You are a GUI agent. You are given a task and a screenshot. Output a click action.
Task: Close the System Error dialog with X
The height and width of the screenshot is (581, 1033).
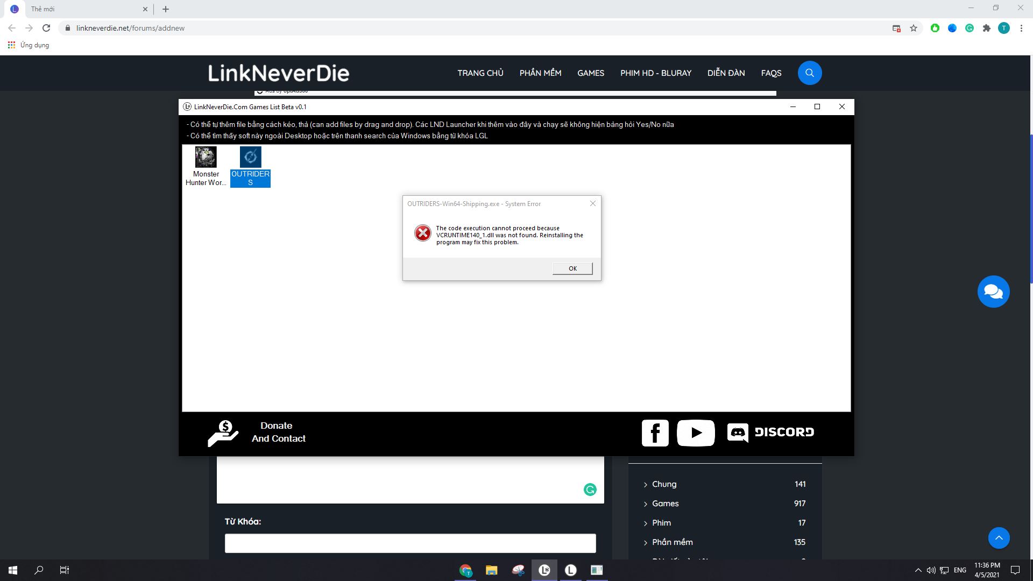click(592, 203)
